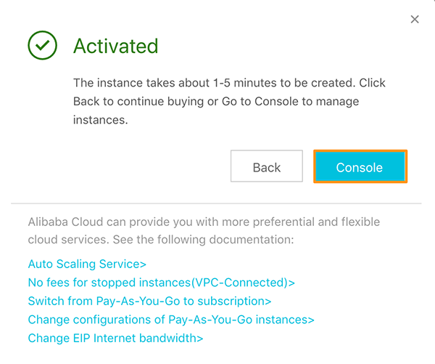435x364 pixels.
Task: Click the arrow after the VPC-Connected link
Action: coord(291,283)
